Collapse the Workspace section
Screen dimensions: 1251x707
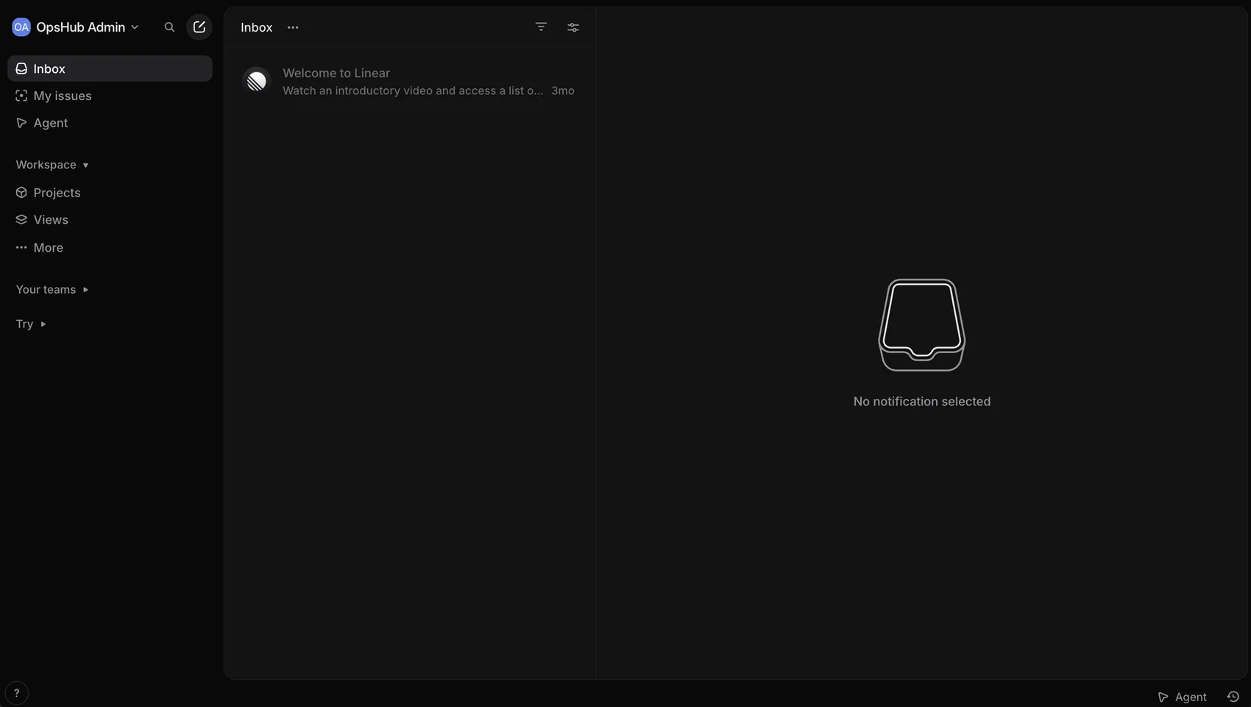(52, 165)
